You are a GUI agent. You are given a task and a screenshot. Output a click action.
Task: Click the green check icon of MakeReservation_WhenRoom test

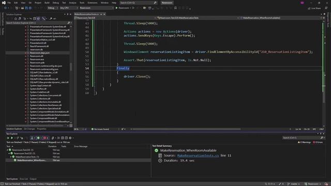15,160
